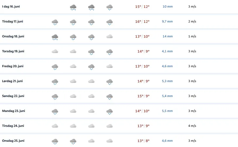Select the 9,7 mm precipitation value
This screenshot has height=147, width=238.
coord(167,22)
